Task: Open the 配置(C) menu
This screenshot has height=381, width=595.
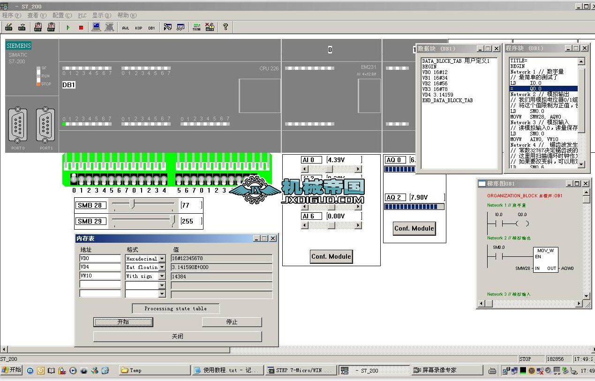Action: click(x=62, y=15)
